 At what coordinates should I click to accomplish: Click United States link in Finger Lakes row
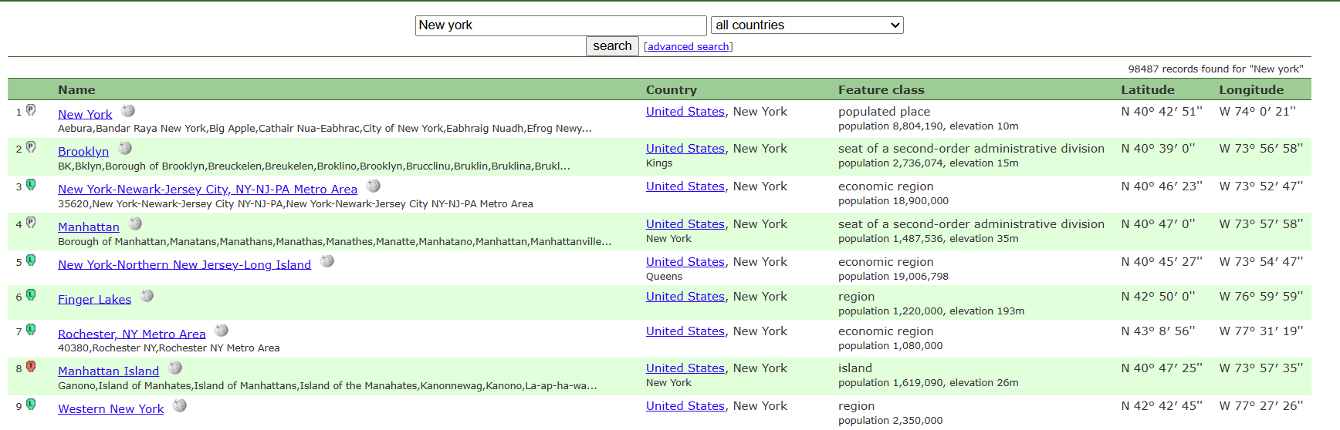pyautogui.click(x=685, y=297)
